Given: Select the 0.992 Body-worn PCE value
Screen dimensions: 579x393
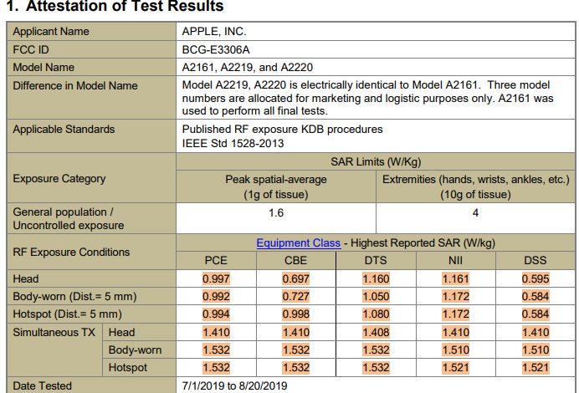Looking at the screenshot, I should pyautogui.click(x=216, y=296).
